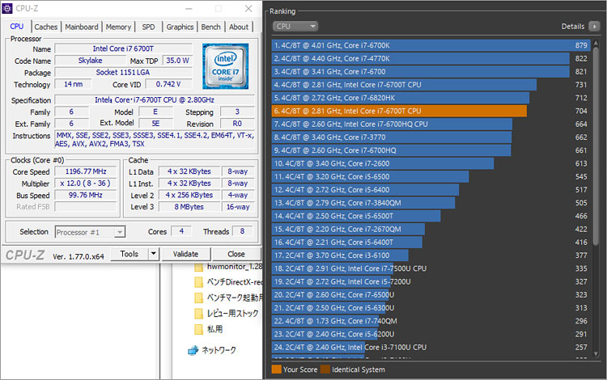
Task: Click the Package value Socket 1151 LGA
Action: pos(123,72)
